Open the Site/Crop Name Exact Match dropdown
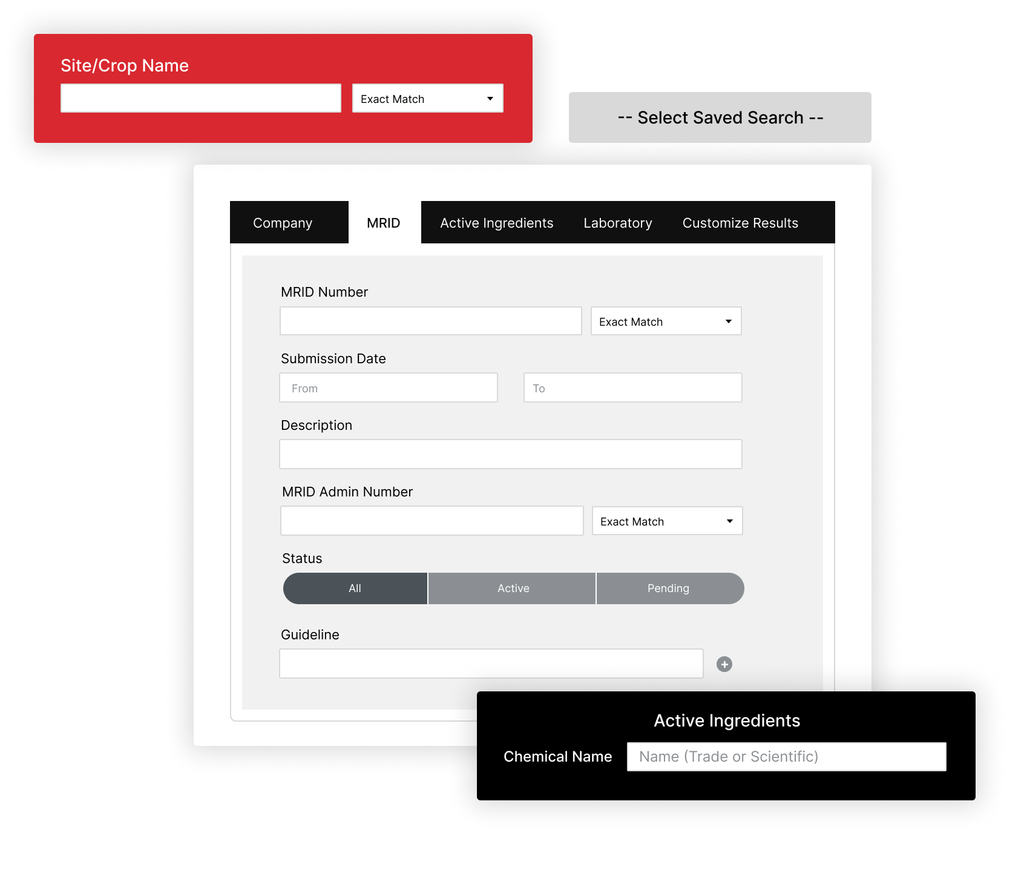 428,98
